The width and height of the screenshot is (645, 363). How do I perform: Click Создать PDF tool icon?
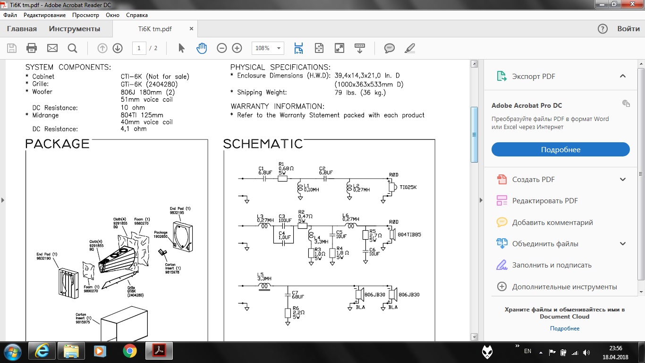point(501,179)
